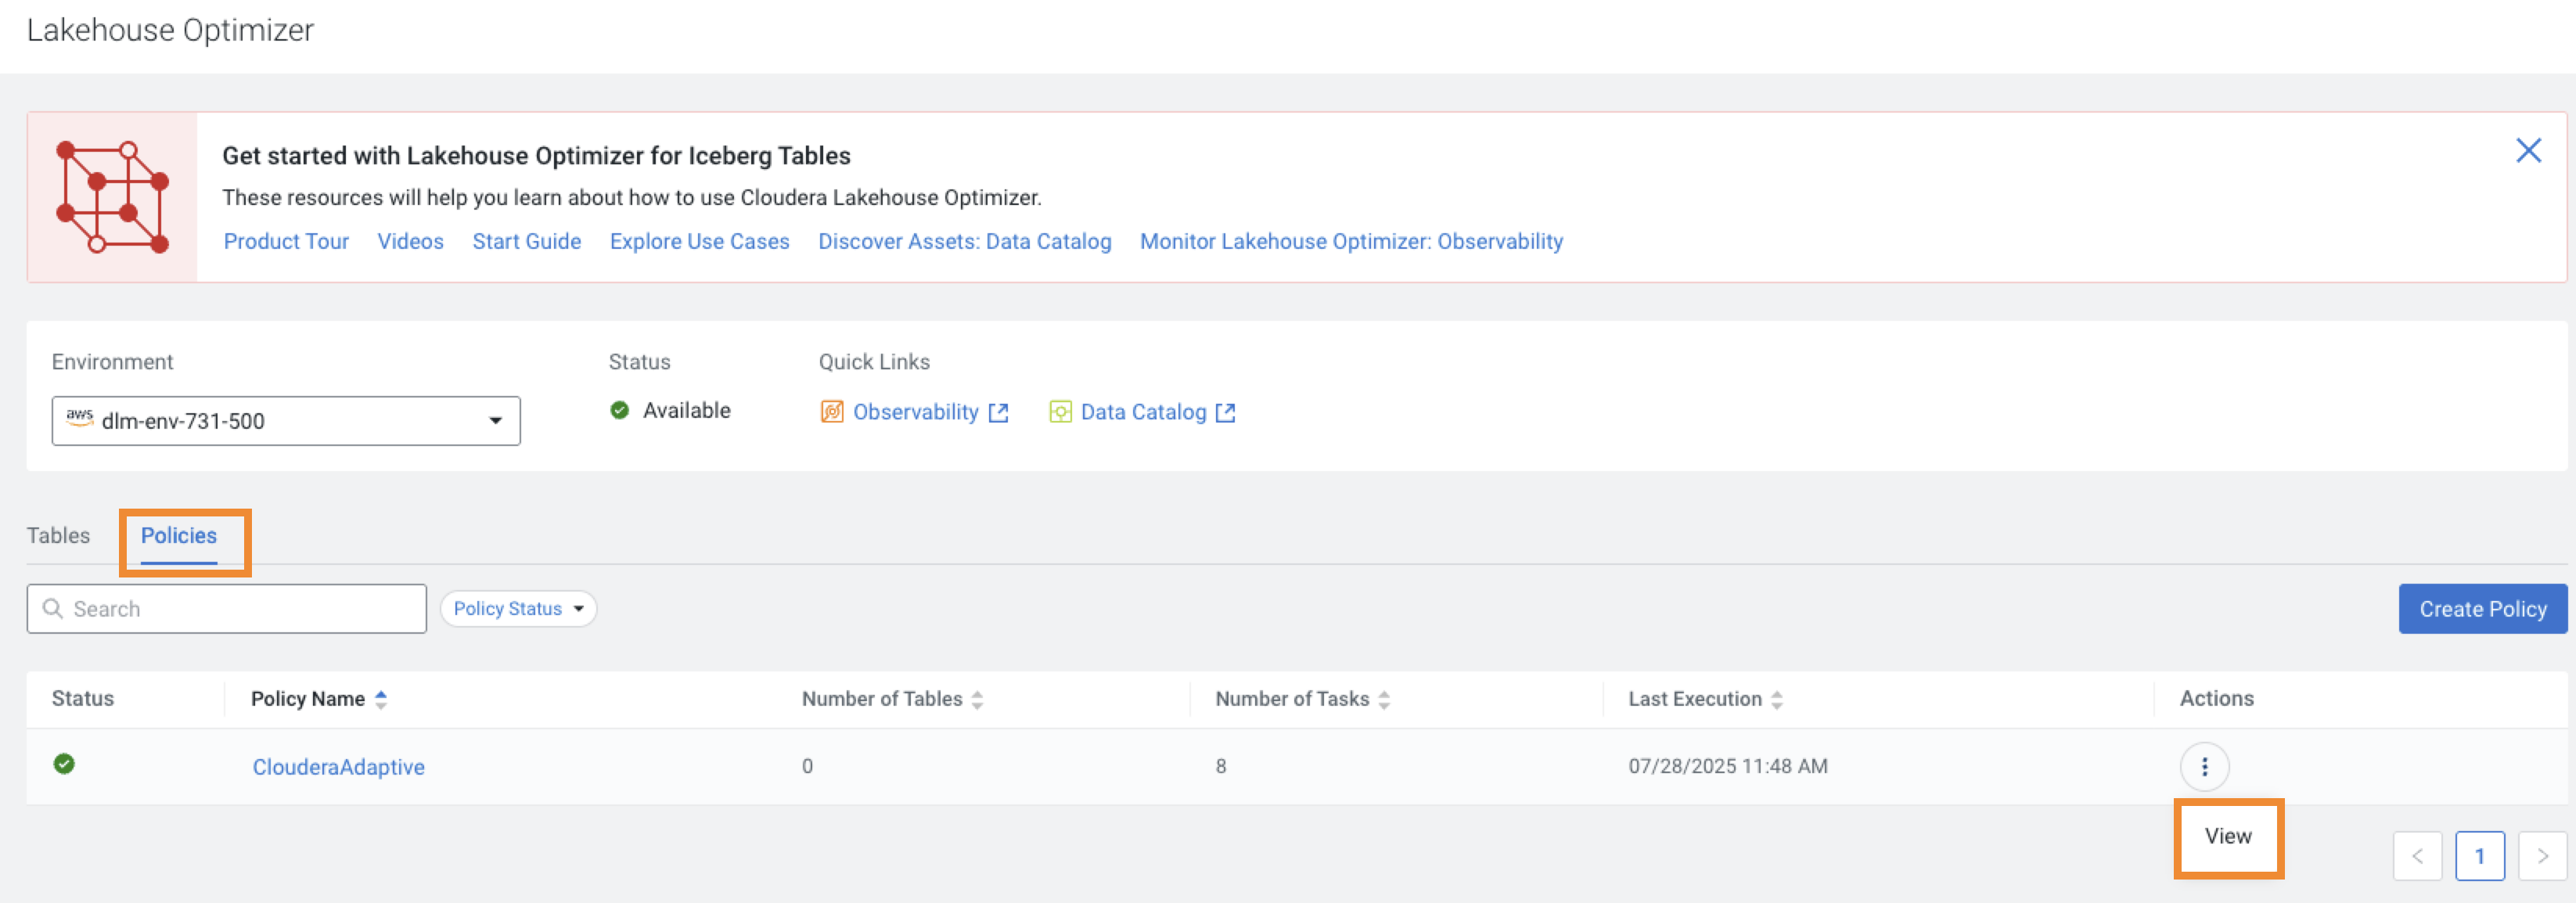Dismiss the Get Started banner
The image size is (2576, 903).
2529,150
